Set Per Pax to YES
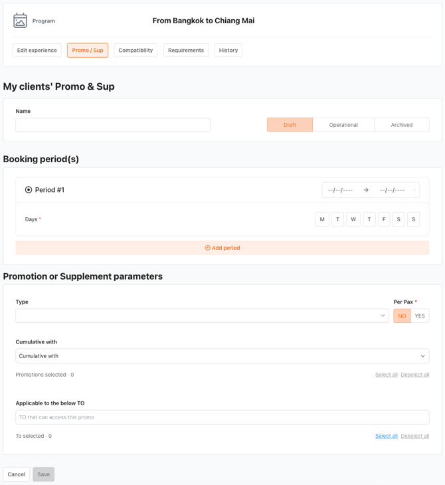Viewport: 445px width, 485px height. click(x=420, y=316)
